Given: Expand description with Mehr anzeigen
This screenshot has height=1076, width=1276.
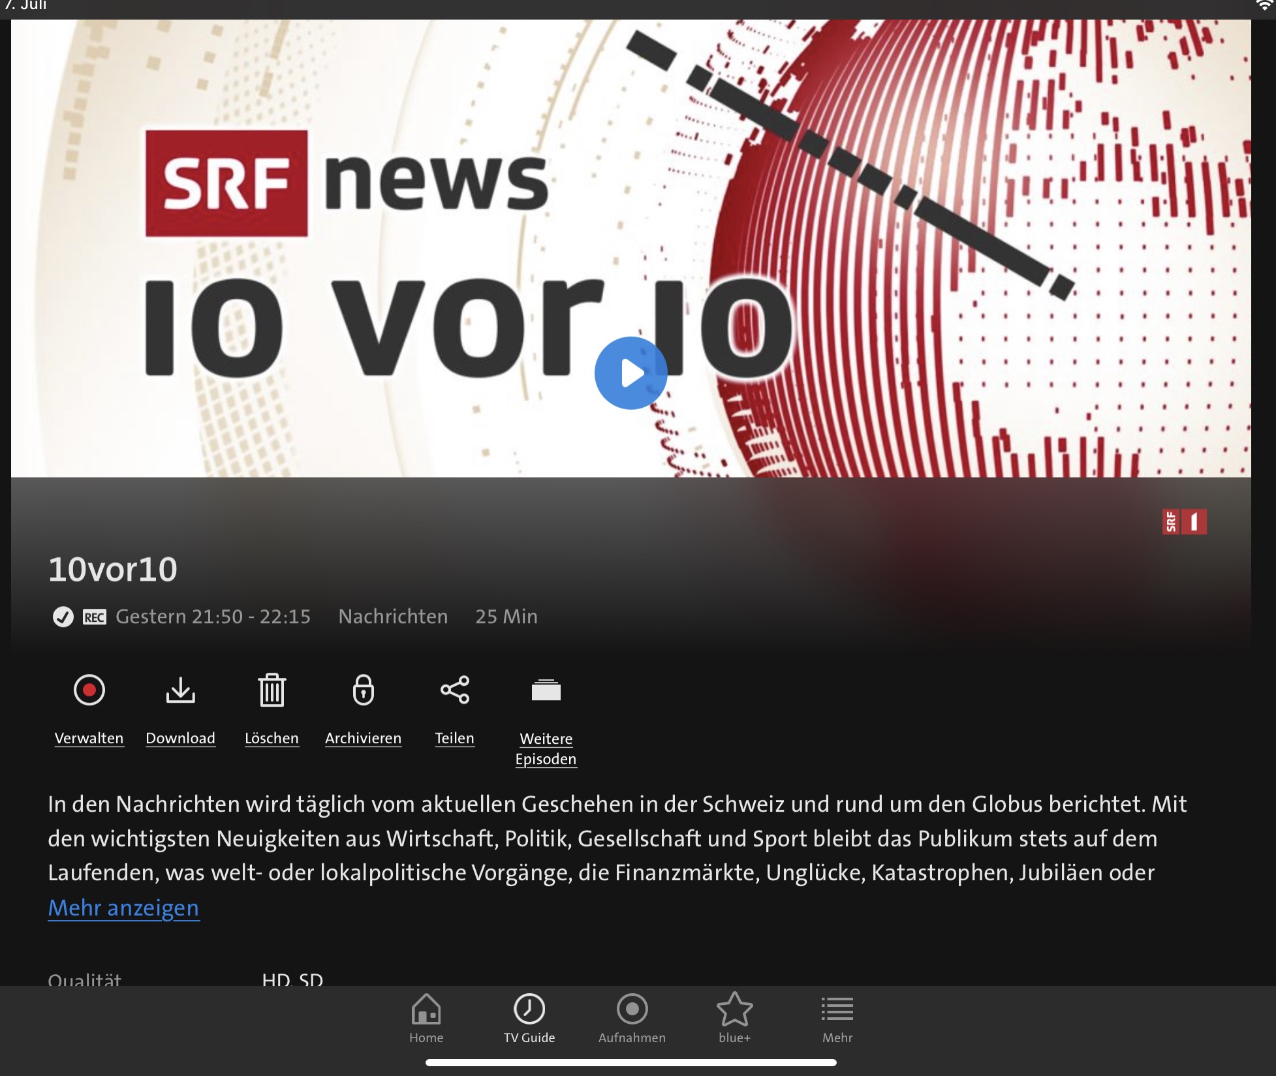Looking at the screenshot, I should (123, 908).
